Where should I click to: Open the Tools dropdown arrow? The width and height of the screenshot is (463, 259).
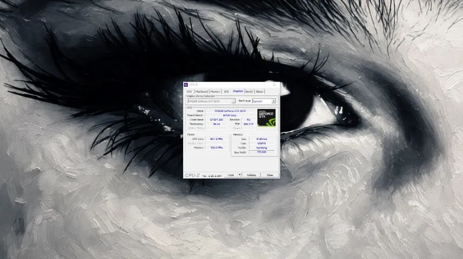click(x=240, y=175)
